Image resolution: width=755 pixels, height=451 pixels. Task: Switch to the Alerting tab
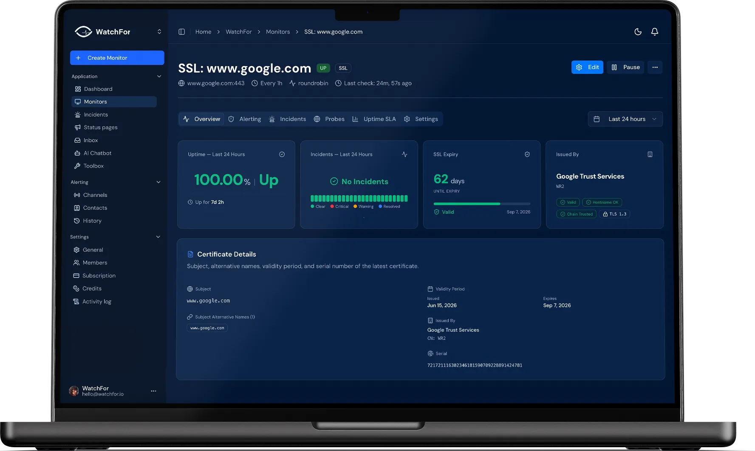tap(245, 119)
